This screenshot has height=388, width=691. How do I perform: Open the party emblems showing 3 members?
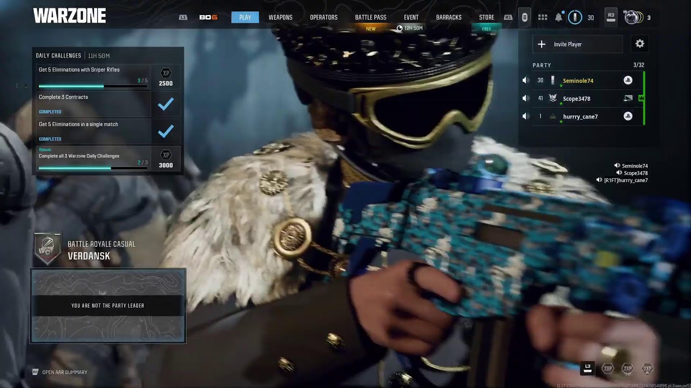tap(633, 17)
